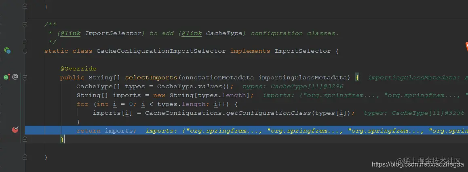Click the 'for' keyword in the loop

click(82, 104)
